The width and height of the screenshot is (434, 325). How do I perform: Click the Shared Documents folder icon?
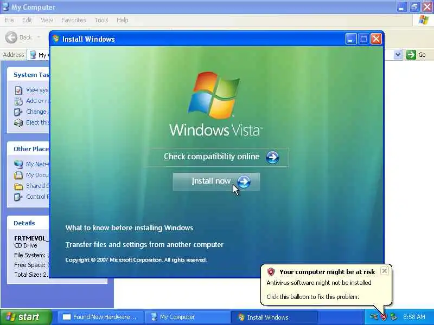coord(18,186)
